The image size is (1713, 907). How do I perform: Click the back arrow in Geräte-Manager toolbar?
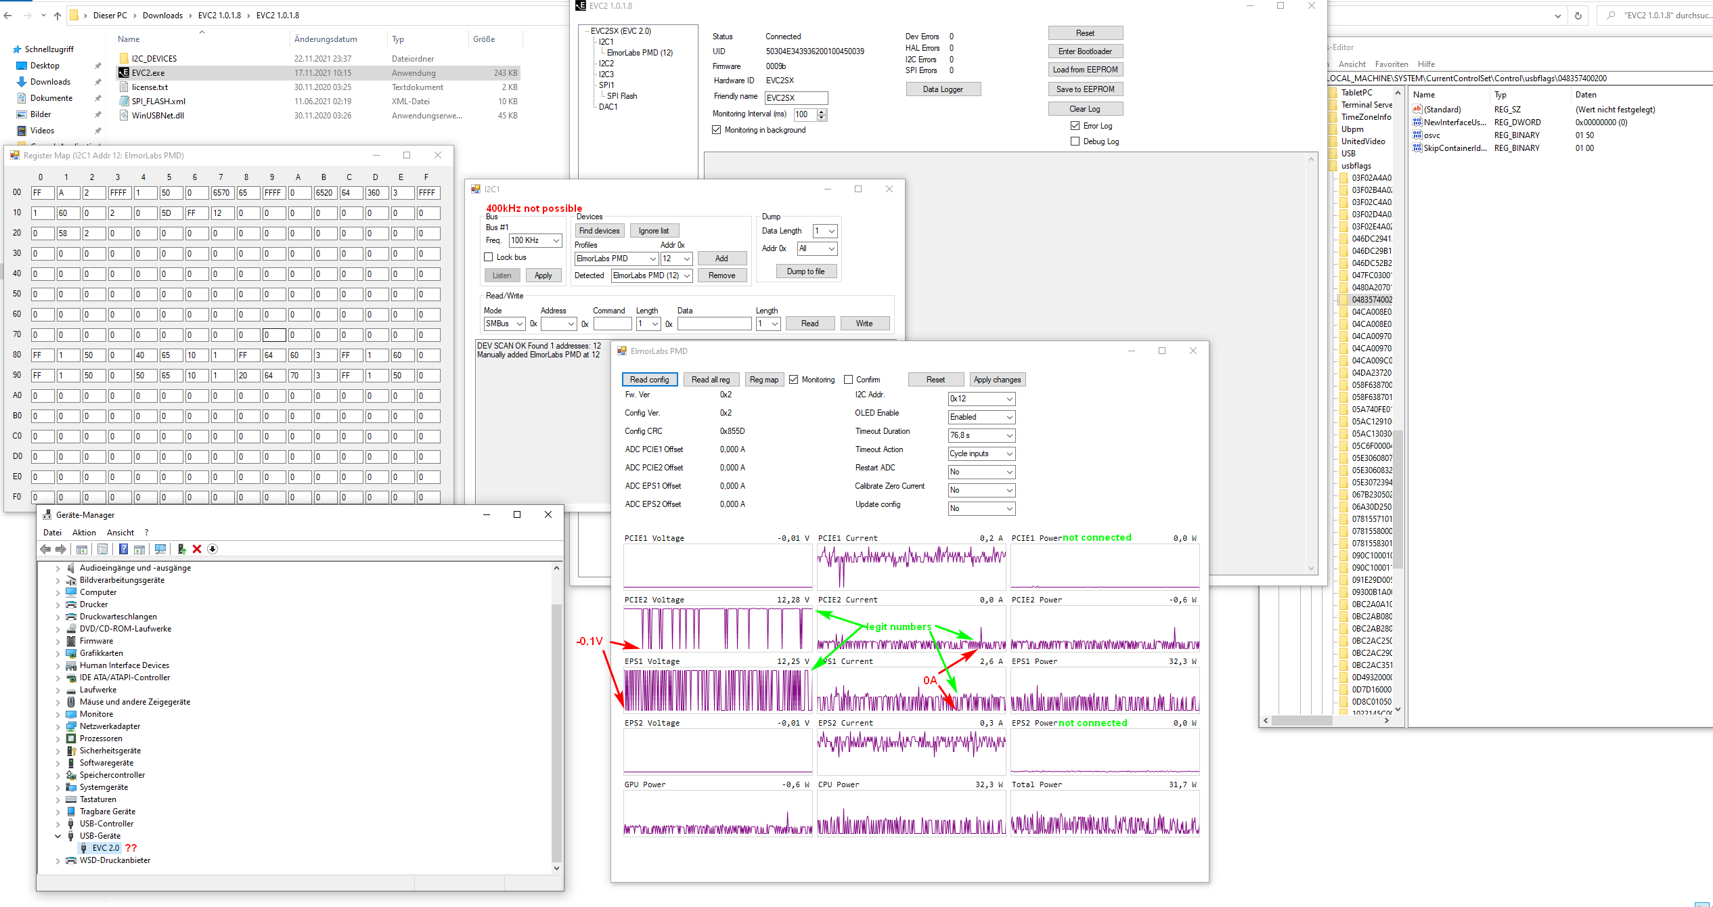coord(45,549)
